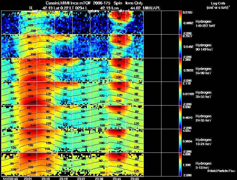The height and width of the screenshot is (180, 237).
Task: Click the 'B-field Particle Flow' caption
Action: [x=221, y=171]
